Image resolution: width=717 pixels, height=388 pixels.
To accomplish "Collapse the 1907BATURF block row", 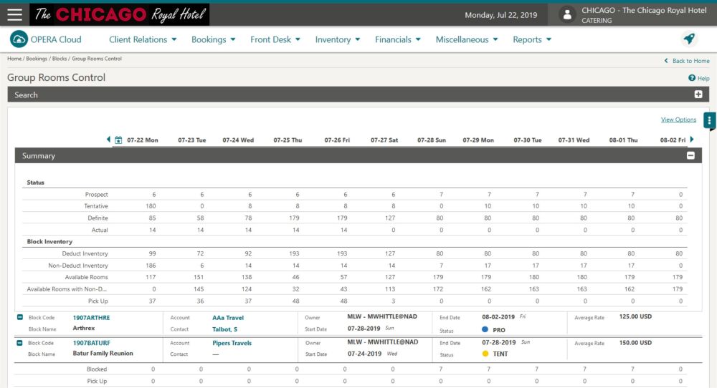I will click(x=19, y=343).
